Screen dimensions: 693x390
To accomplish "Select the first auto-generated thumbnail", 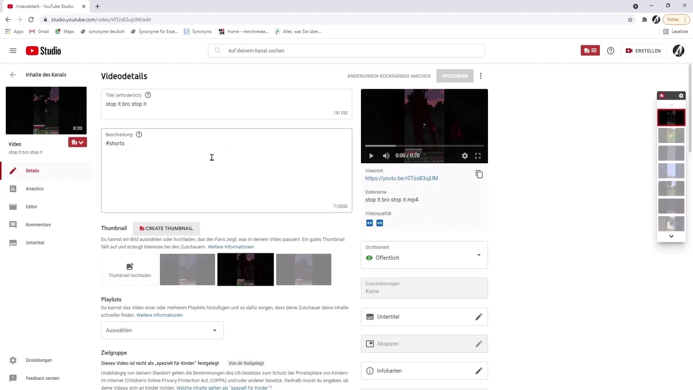I will tap(187, 270).
